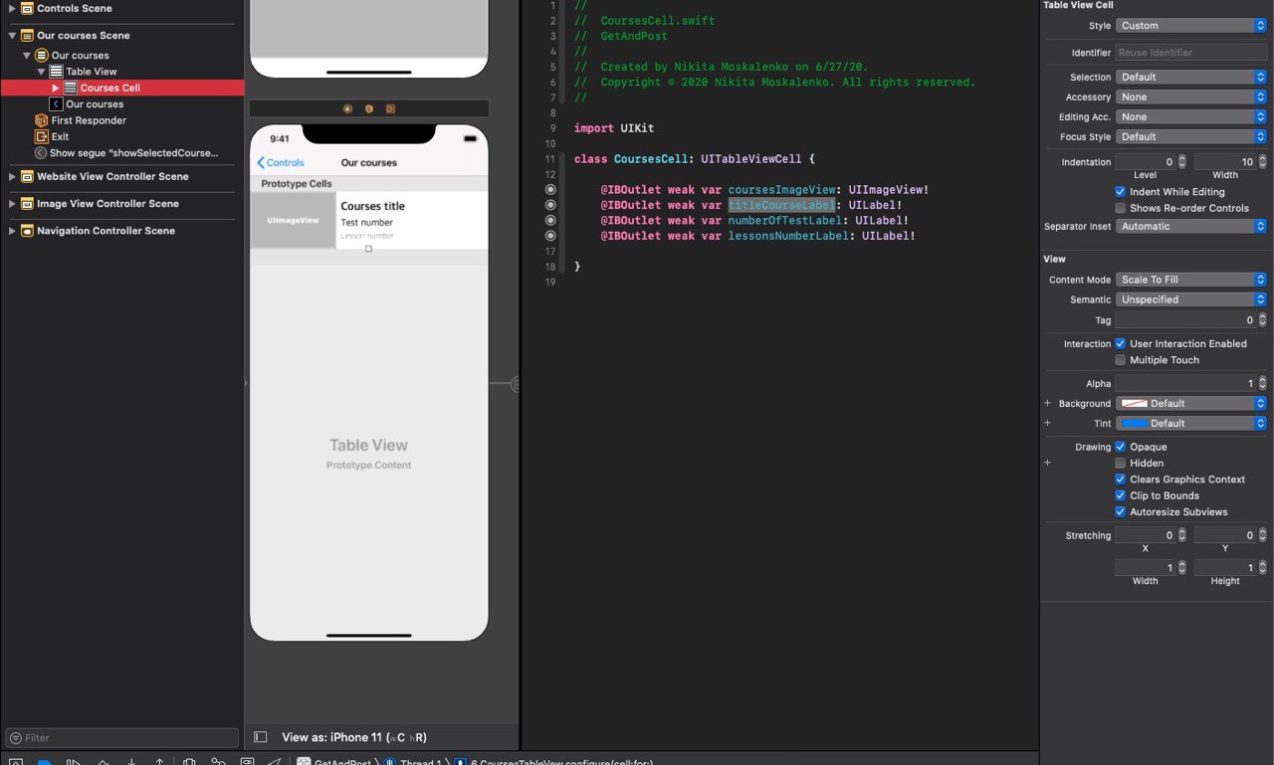1274x765 pixels.
Task: Click titleCourseLabel in the code editor
Action: 781,205
